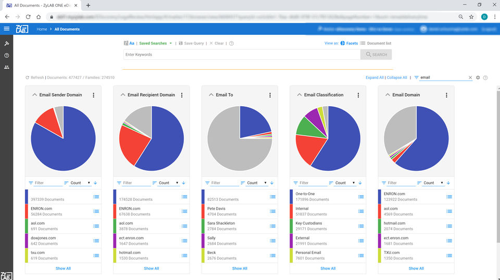The width and height of the screenshot is (500, 280).
Task: Open Email Domain options menu
Action: (x=446, y=95)
